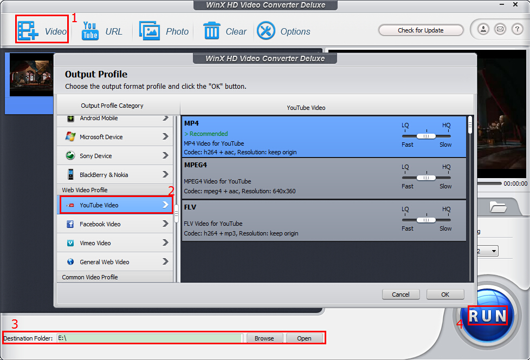Click the Clear toolbar label
The image size is (530, 360).
[236, 31]
